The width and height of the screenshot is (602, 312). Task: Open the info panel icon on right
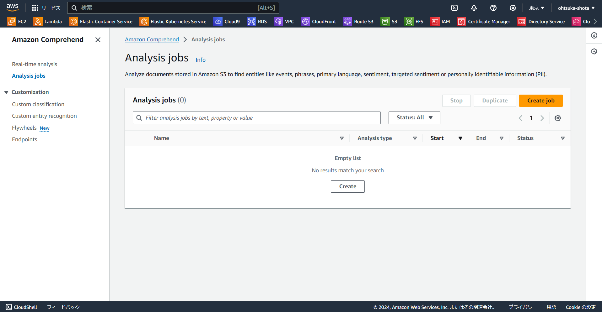(594, 35)
